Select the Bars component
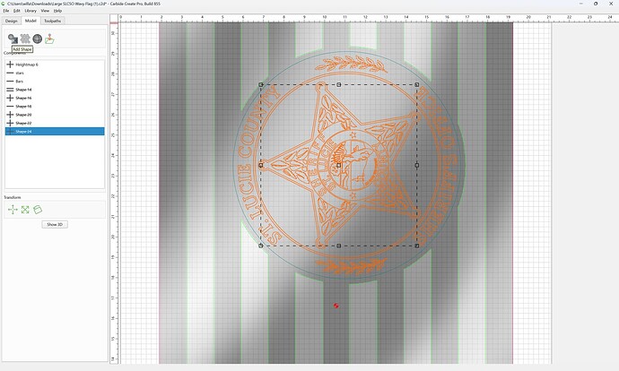 tap(55, 82)
